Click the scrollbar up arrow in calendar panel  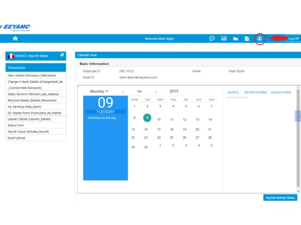(298, 88)
